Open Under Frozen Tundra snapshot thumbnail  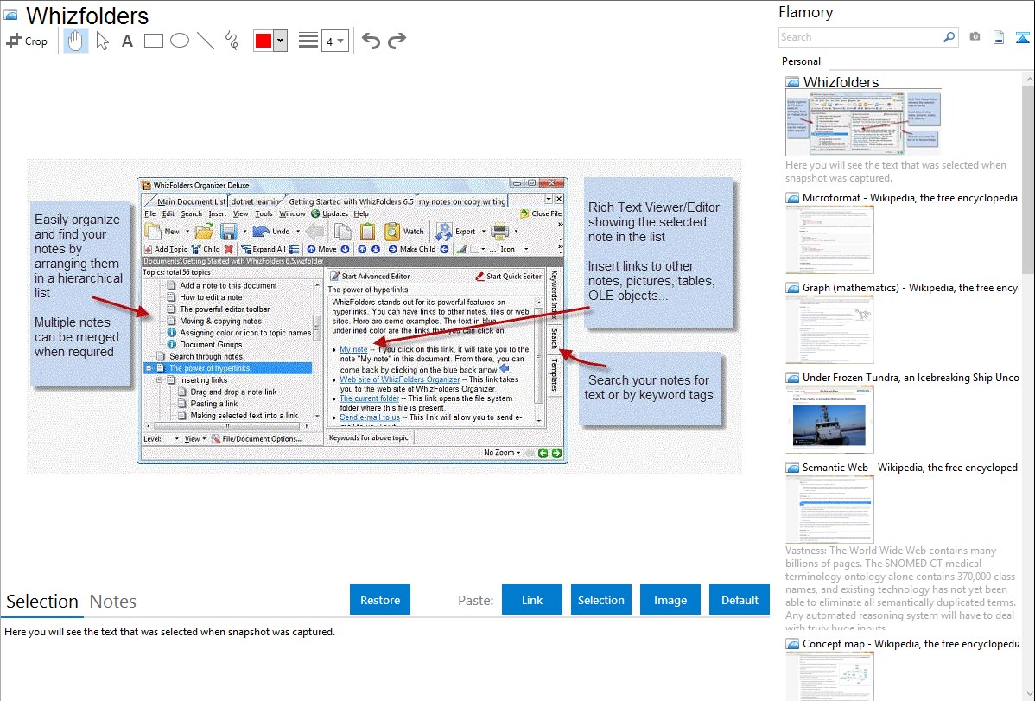pyautogui.click(x=829, y=419)
